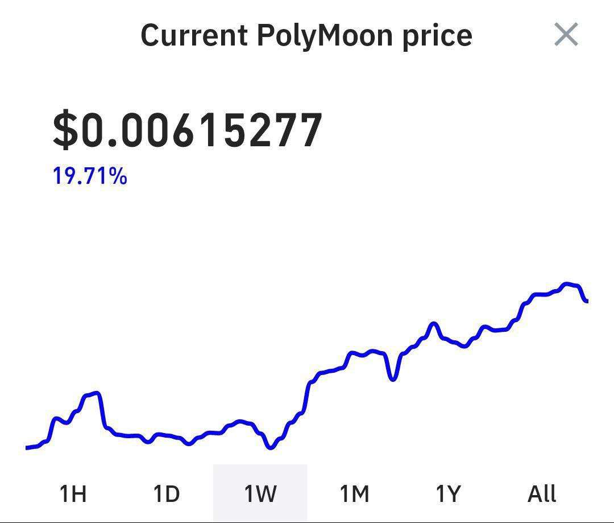
Task: Click the $0.00615277 price value
Action: coord(188,131)
